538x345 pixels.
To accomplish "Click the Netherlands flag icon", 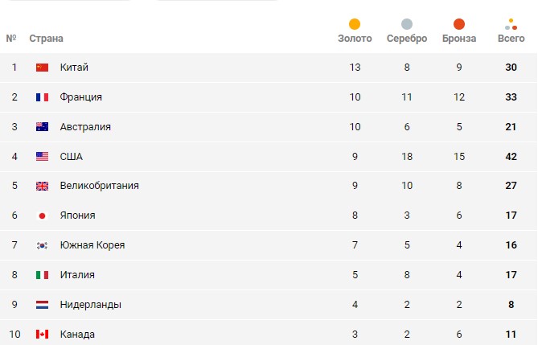I will coord(43,305).
